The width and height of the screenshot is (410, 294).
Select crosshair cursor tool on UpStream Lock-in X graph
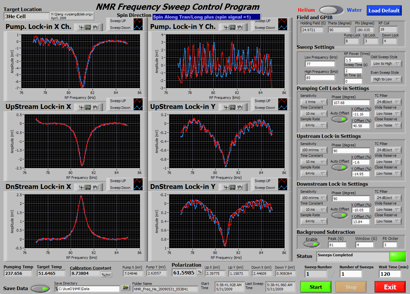(81, 107)
